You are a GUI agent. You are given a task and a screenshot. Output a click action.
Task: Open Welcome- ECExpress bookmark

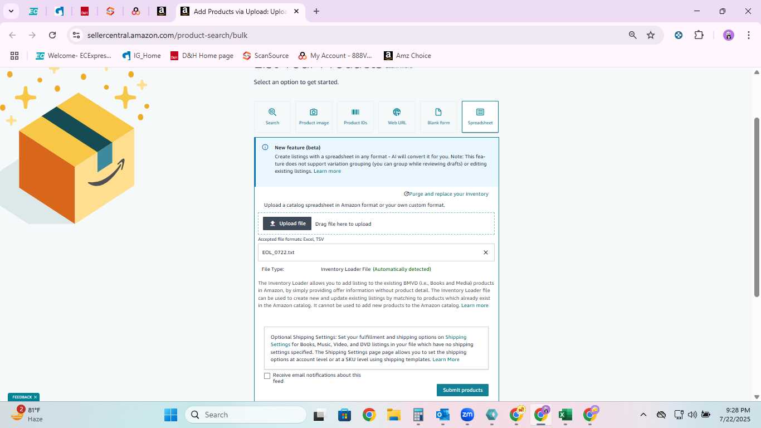click(74, 56)
